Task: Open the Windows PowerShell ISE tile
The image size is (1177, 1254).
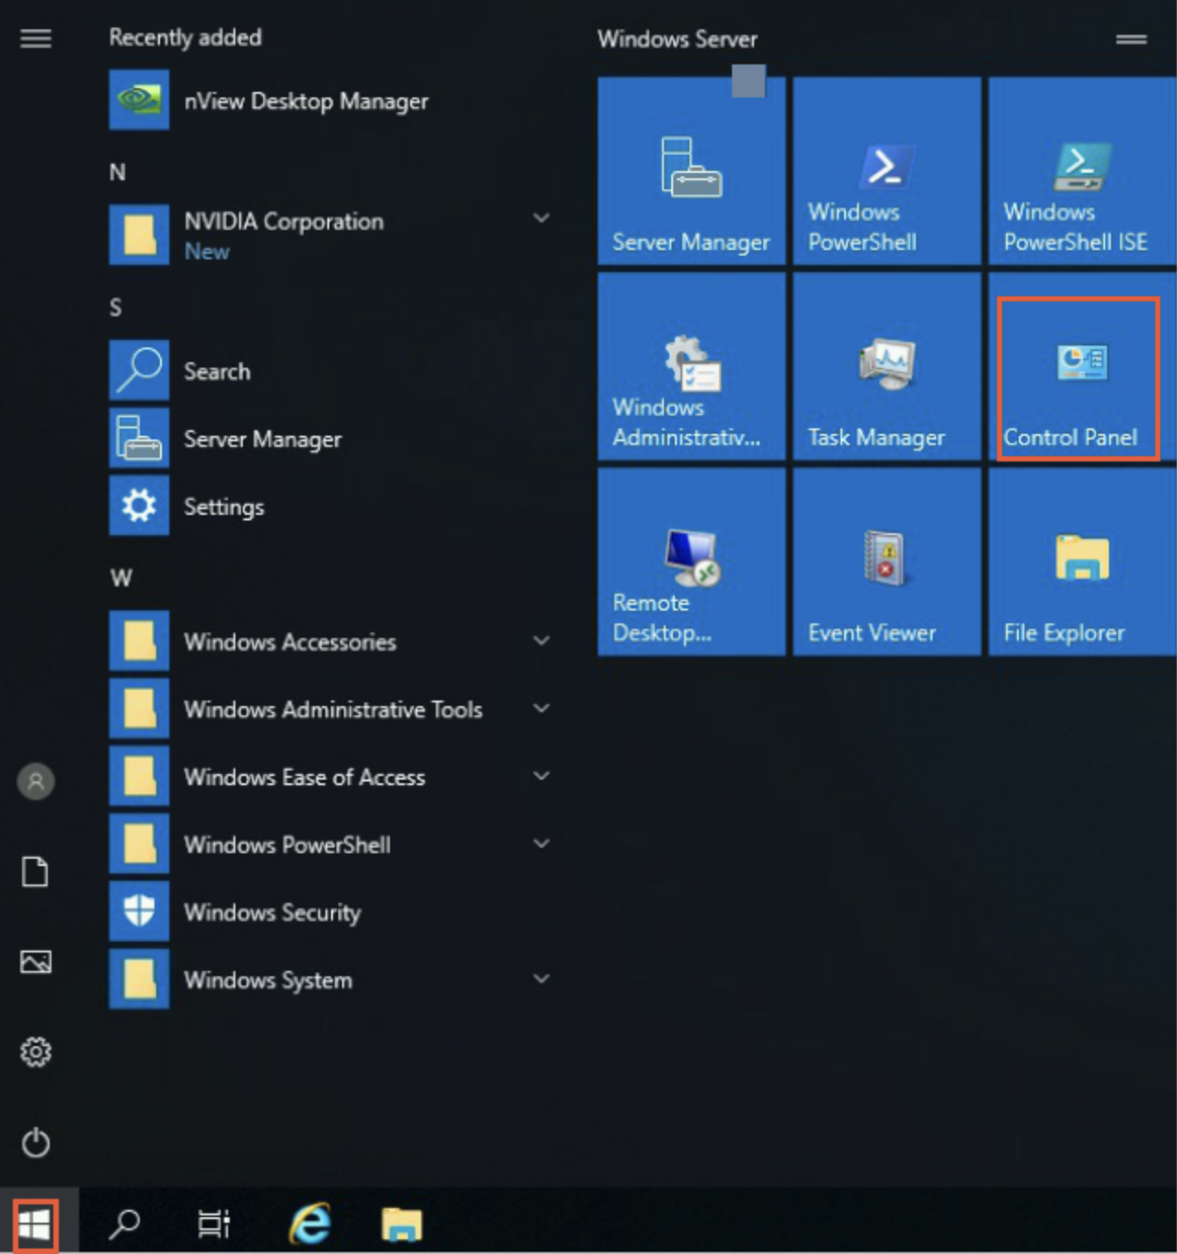Action: 1082,171
